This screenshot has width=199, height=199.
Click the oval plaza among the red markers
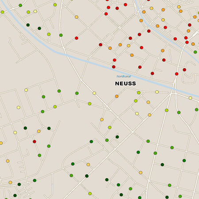(x=108, y=38)
